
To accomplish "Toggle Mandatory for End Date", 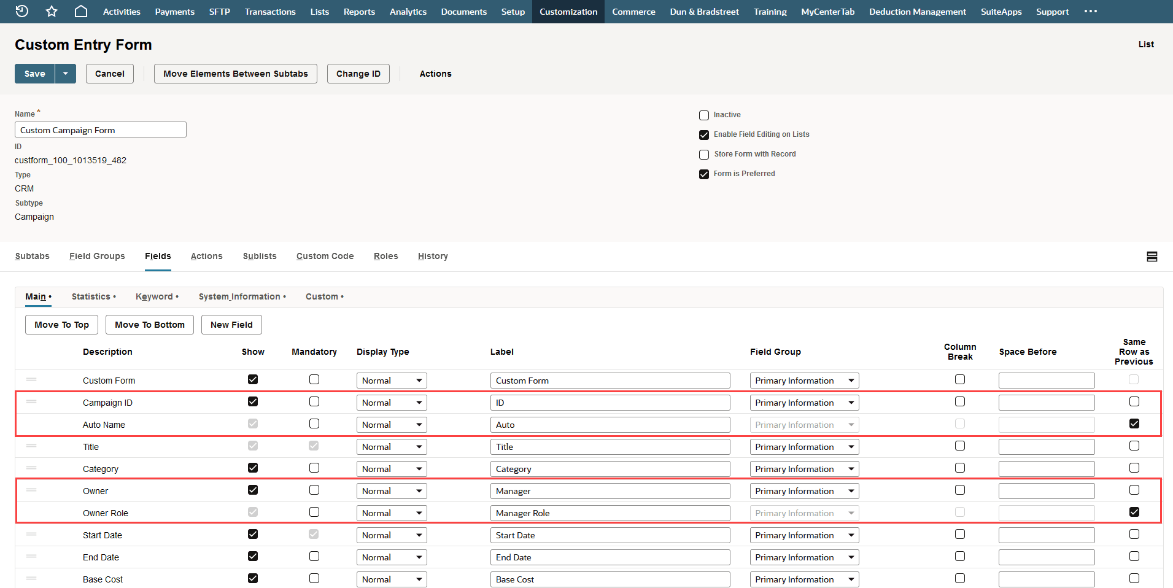I will pyautogui.click(x=314, y=556).
